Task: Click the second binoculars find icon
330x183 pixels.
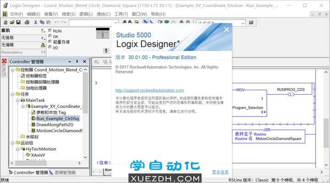Action: pyautogui.click(x=130, y=22)
